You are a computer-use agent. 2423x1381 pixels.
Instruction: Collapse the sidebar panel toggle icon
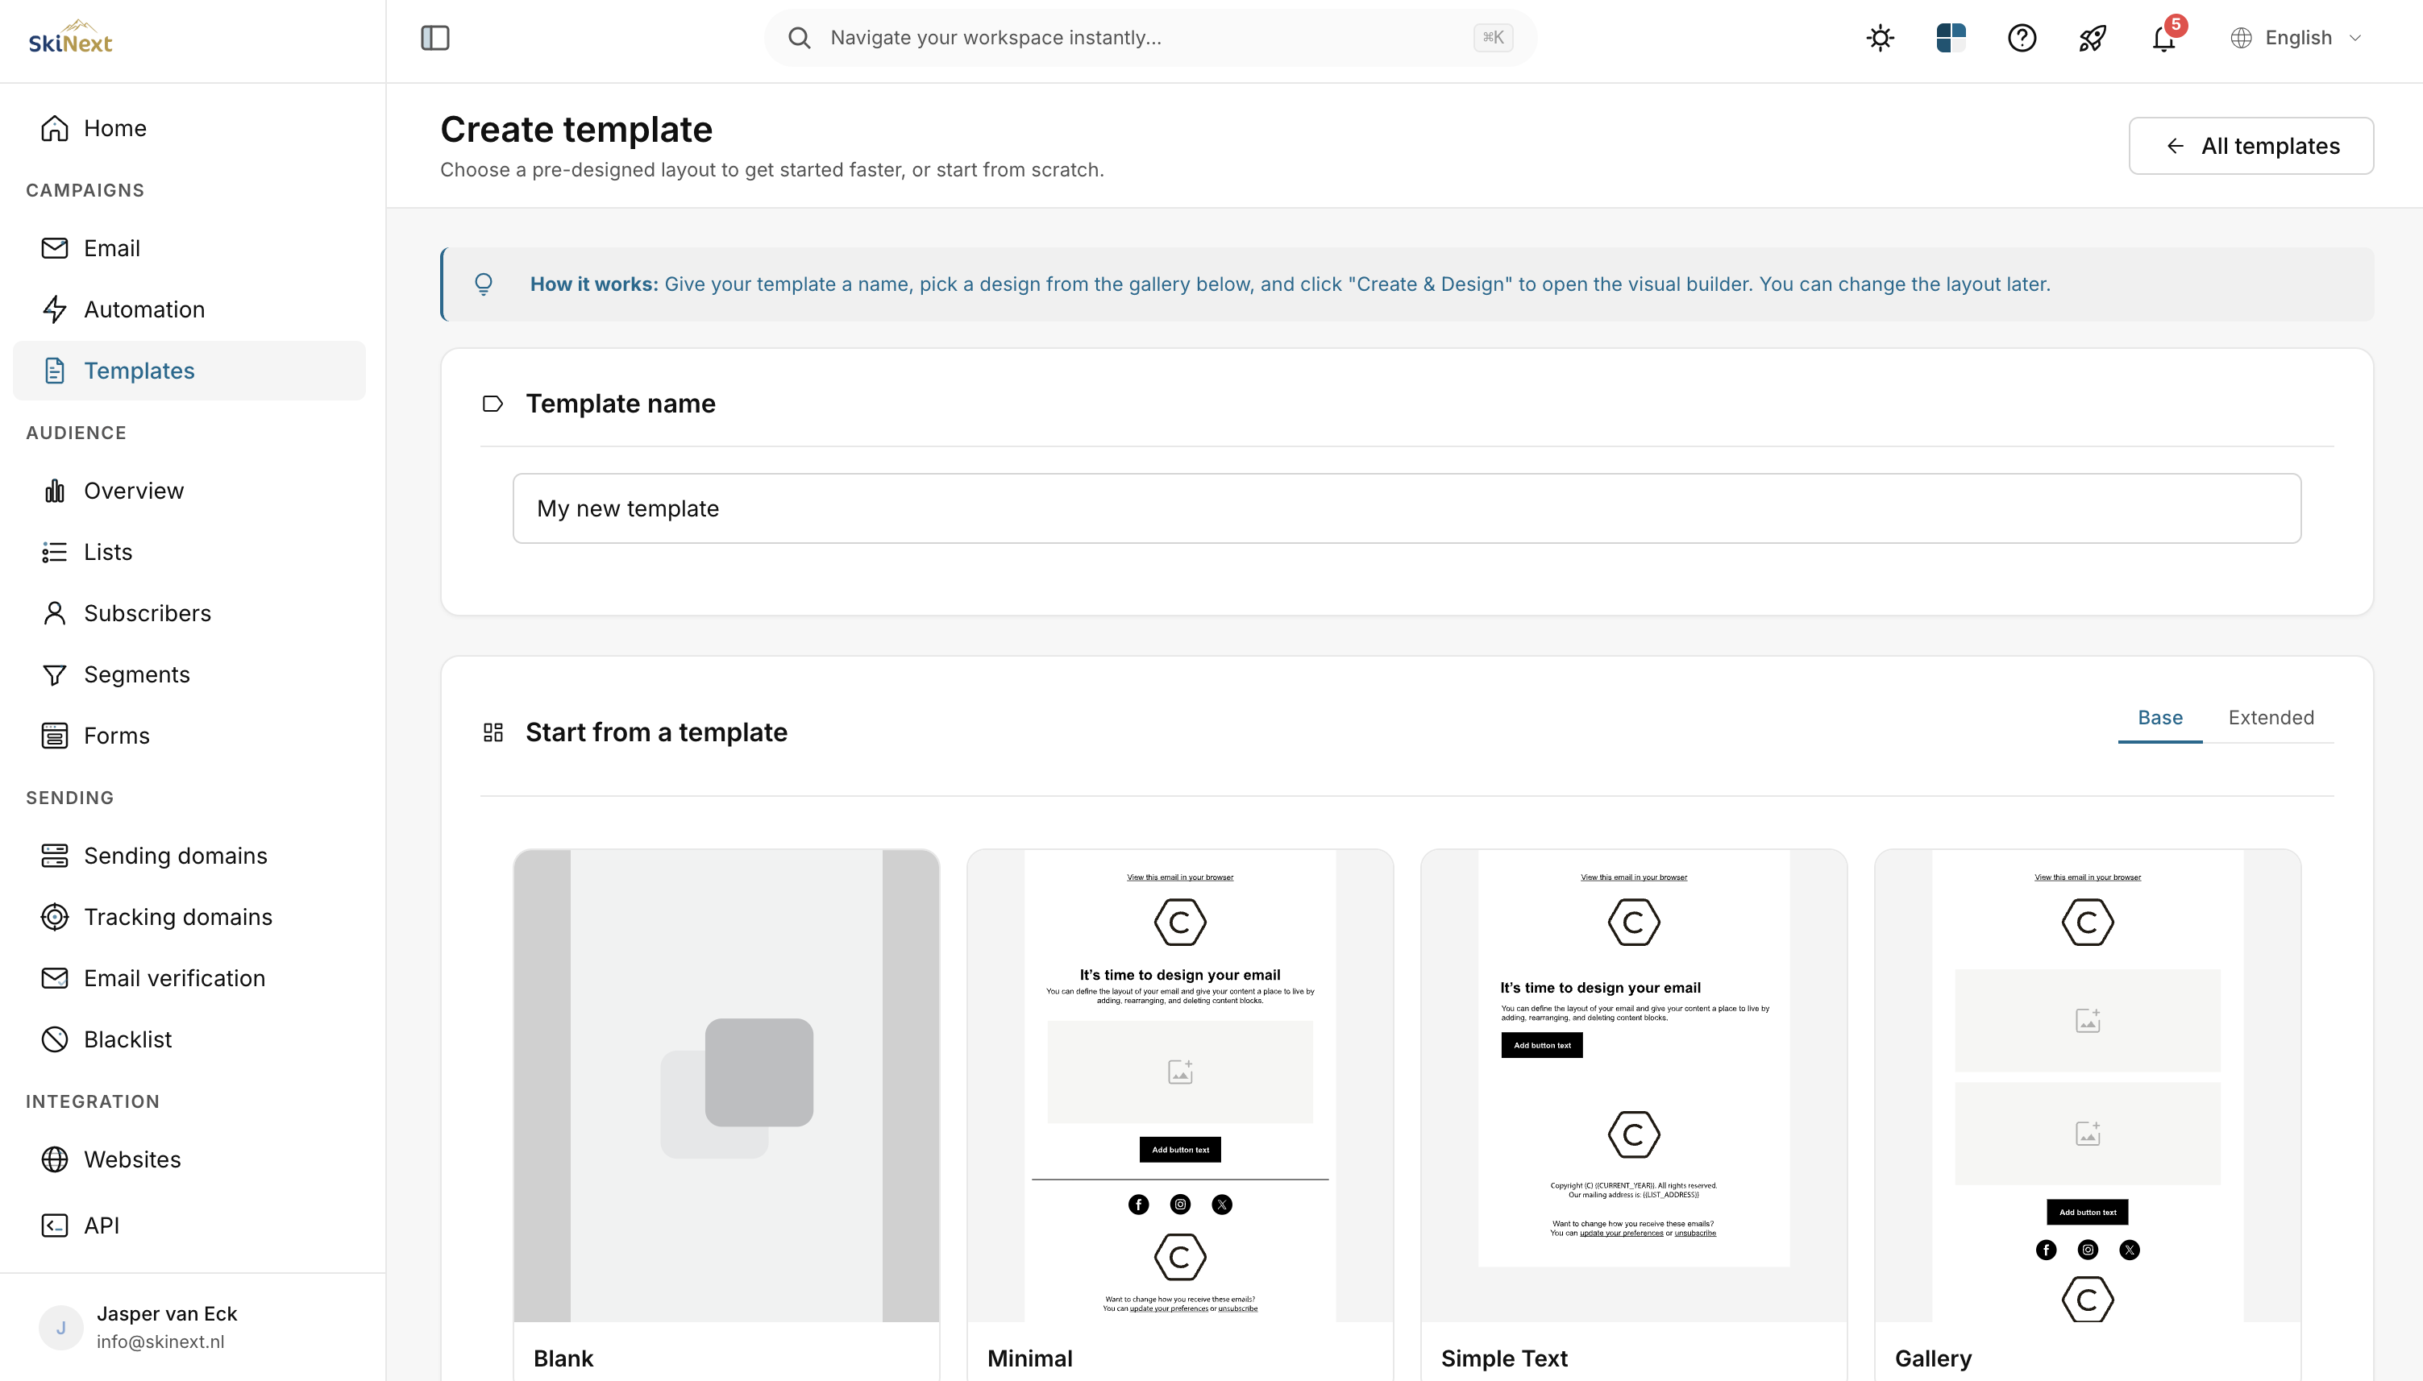tap(434, 38)
